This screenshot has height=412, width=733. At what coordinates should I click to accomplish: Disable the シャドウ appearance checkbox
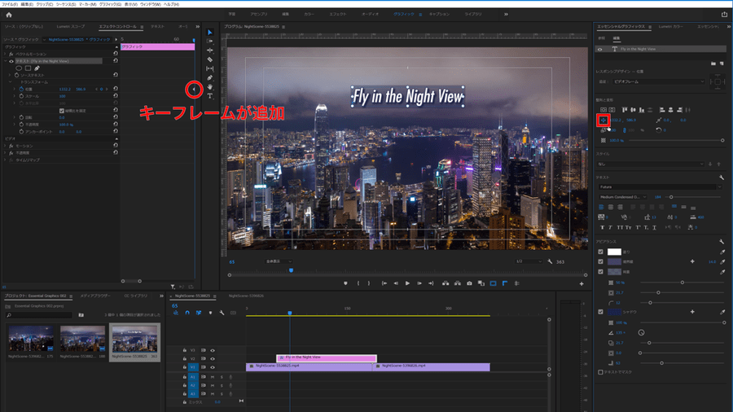(601, 312)
